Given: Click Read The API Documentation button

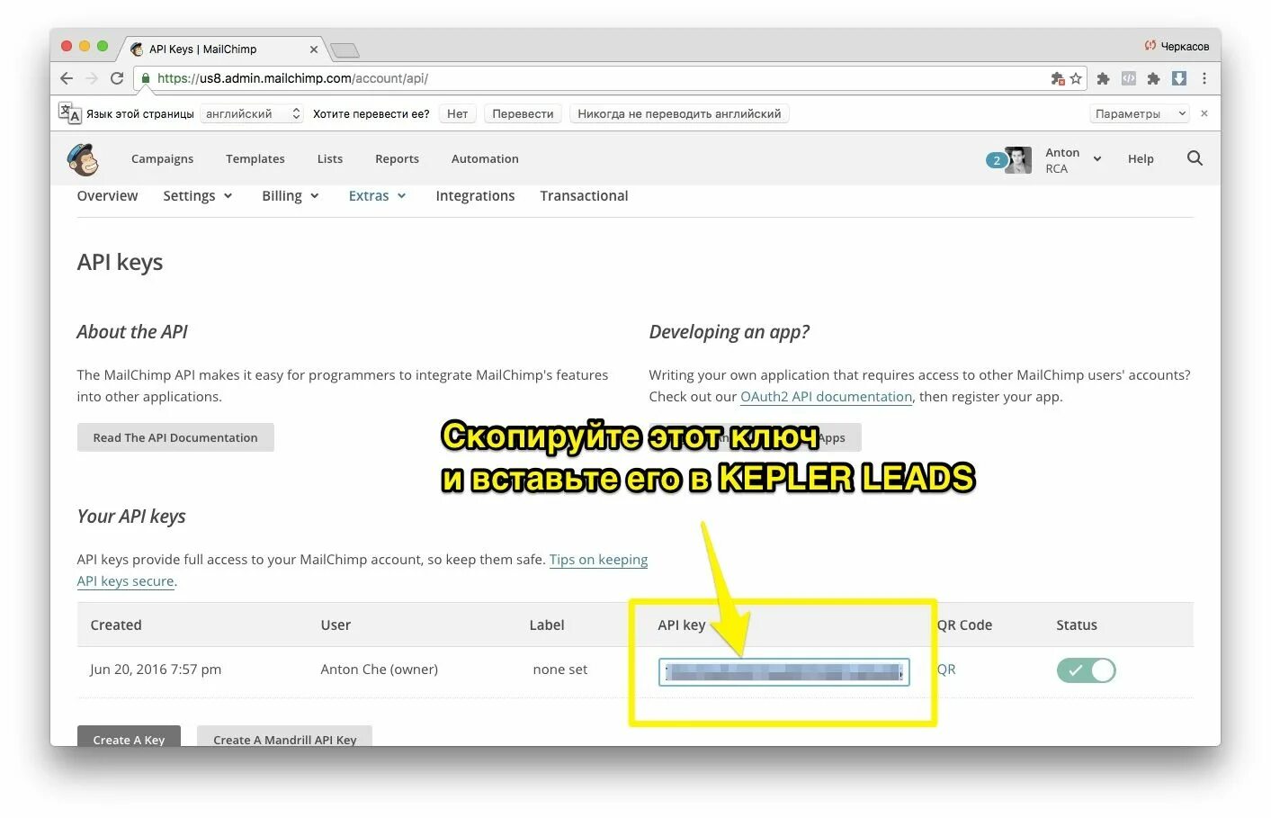Looking at the screenshot, I should point(175,437).
